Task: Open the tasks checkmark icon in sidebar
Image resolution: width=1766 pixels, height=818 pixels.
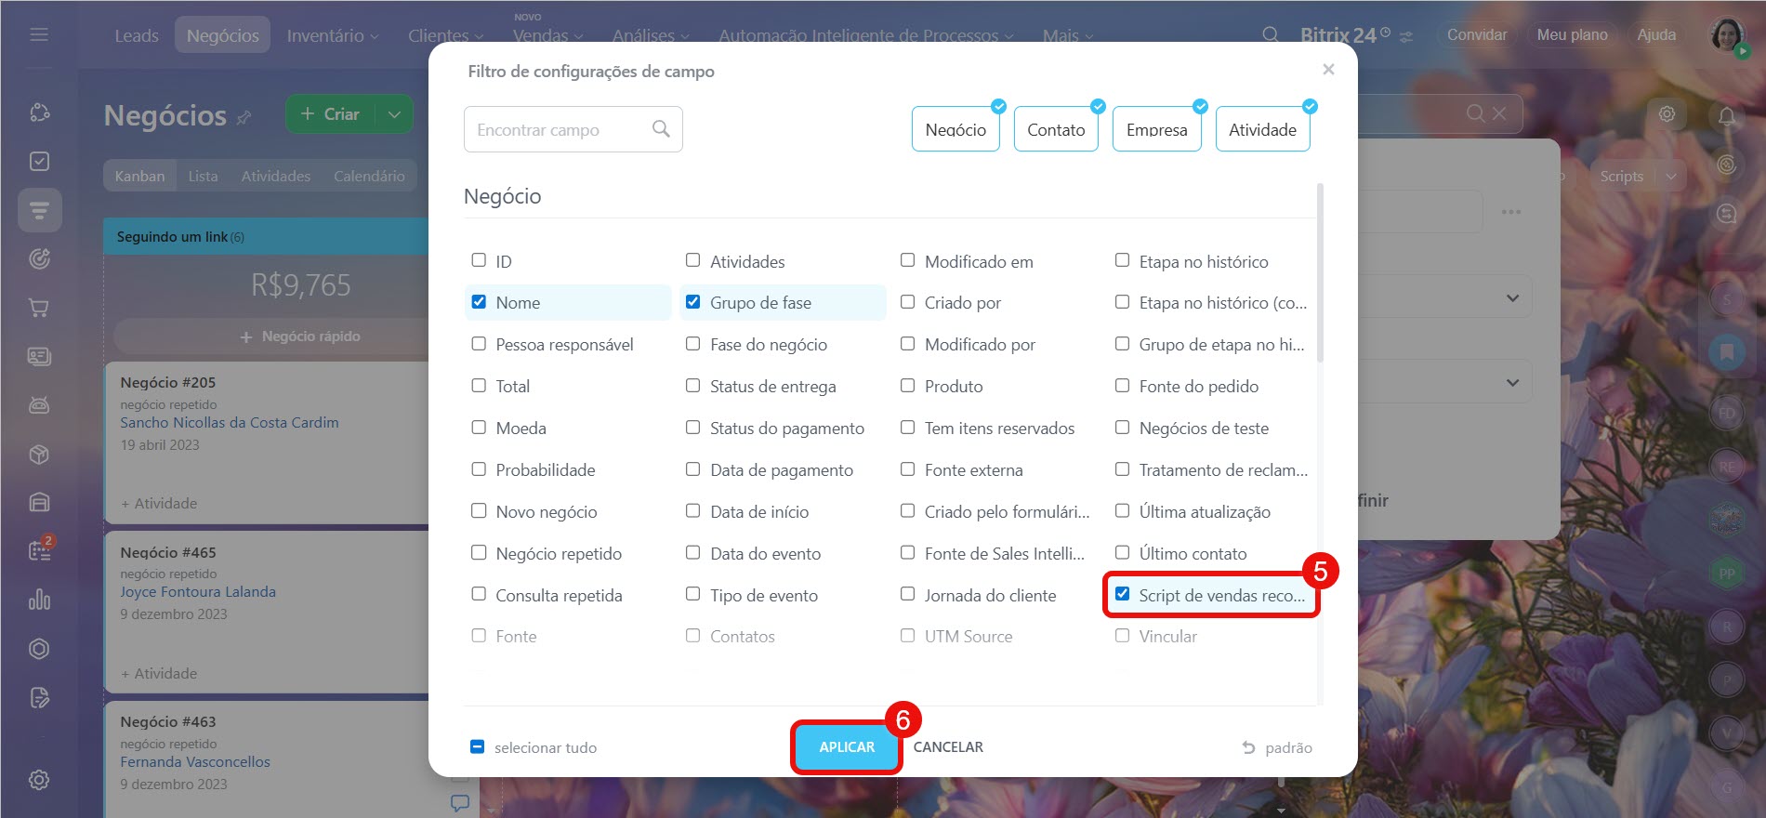Action: click(x=39, y=161)
